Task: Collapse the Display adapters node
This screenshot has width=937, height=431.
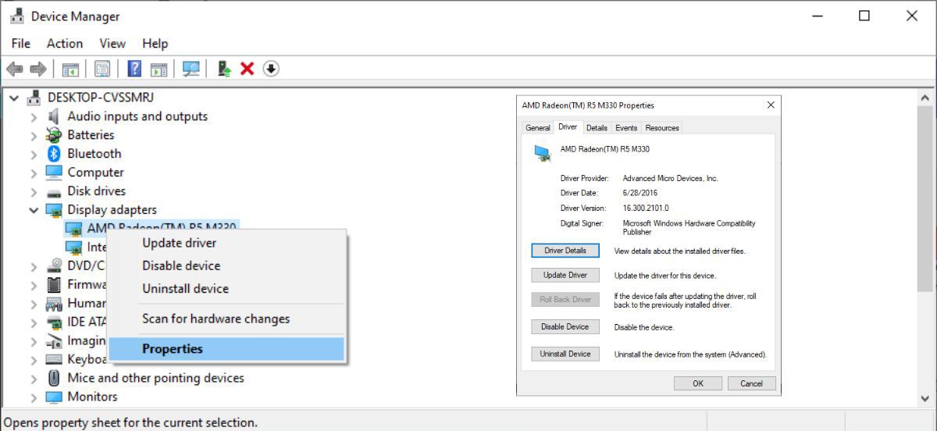Action: (x=34, y=210)
